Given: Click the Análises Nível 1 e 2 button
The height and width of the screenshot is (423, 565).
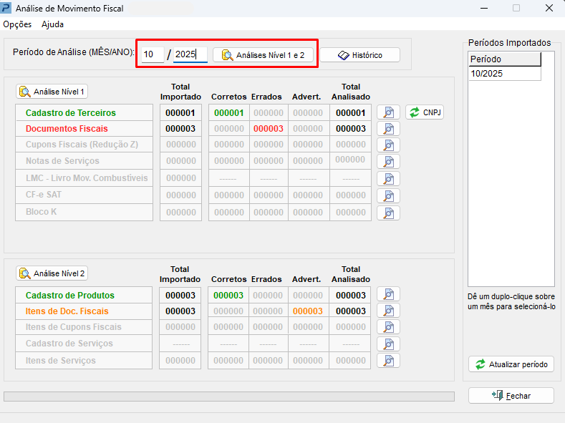Looking at the screenshot, I should click(263, 55).
